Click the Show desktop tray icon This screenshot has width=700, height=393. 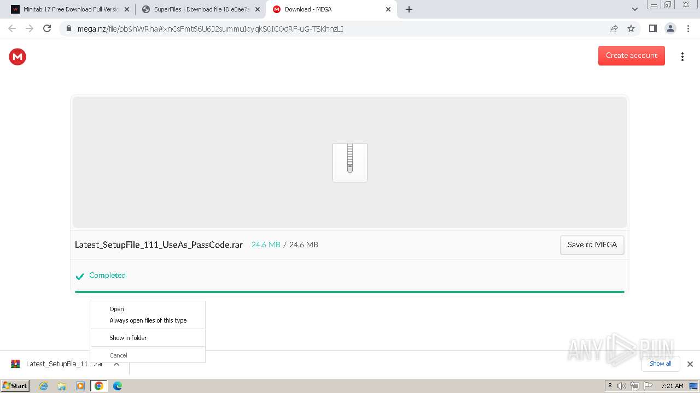click(x=694, y=386)
